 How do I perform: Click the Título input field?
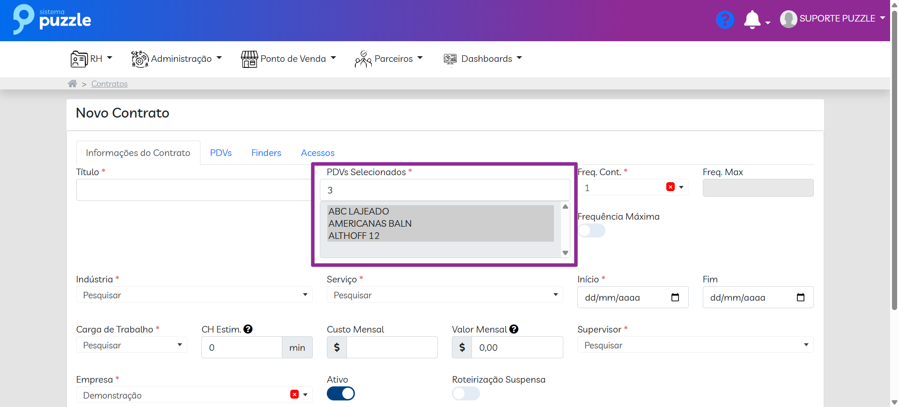(193, 190)
